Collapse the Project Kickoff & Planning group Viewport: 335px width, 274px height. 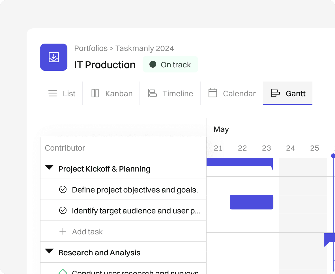coord(49,168)
